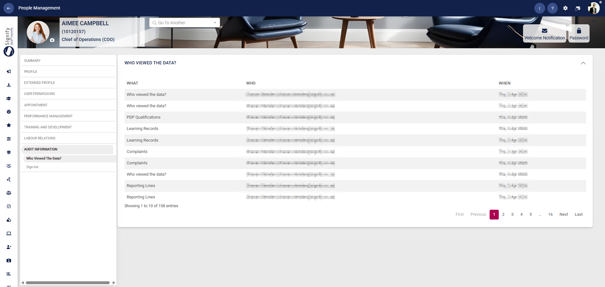Screen dimensions: 605x287
Task: Open the compass icon in the sidebar
Action: point(9,112)
